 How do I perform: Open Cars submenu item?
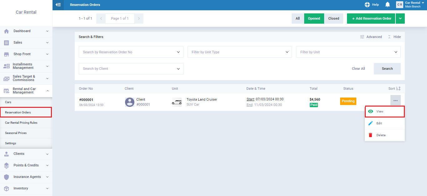coord(26,102)
